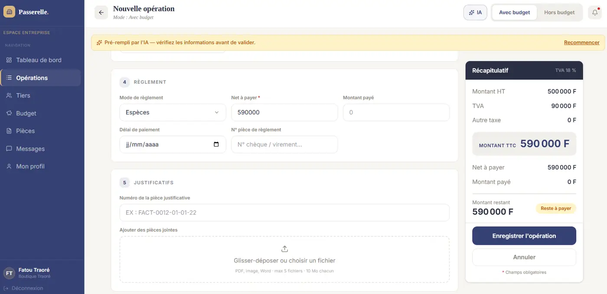Switch to Hors budget mode
Viewport: 607px width, 294px height.
(559, 13)
